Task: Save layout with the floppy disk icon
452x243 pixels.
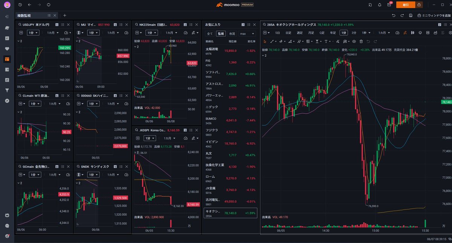Action: pyautogui.click(x=411, y=15)
